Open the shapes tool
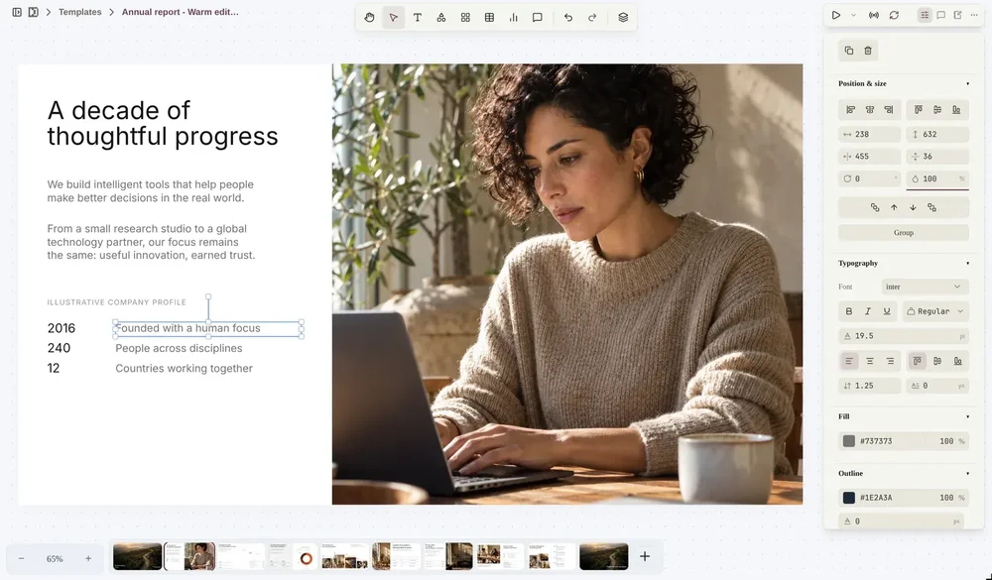This screenshot has width=992, height=580. (x=441, y=18)
